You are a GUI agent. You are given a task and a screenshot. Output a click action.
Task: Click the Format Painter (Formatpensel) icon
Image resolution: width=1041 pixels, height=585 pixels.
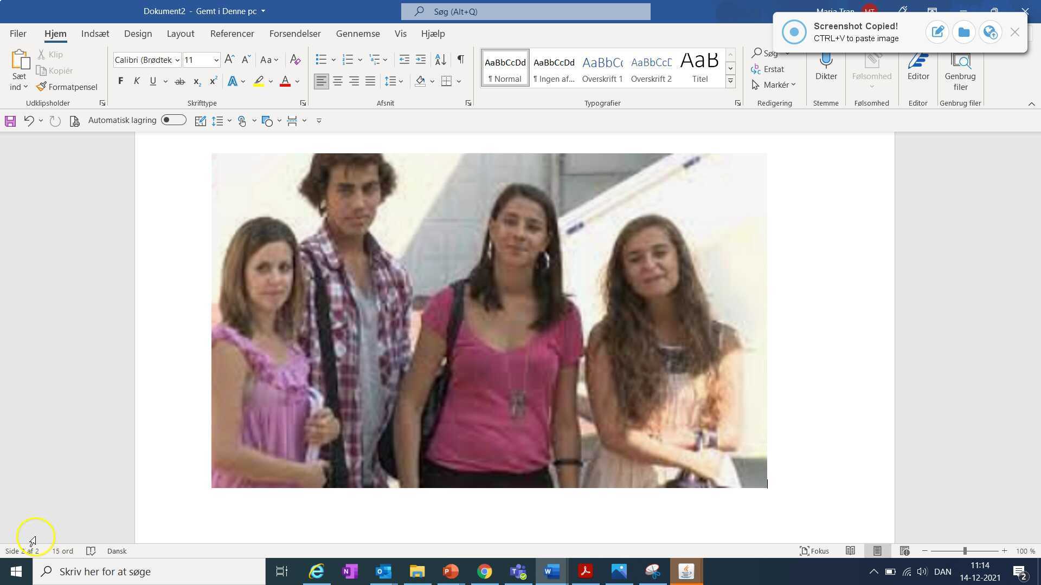coord(42,87)
